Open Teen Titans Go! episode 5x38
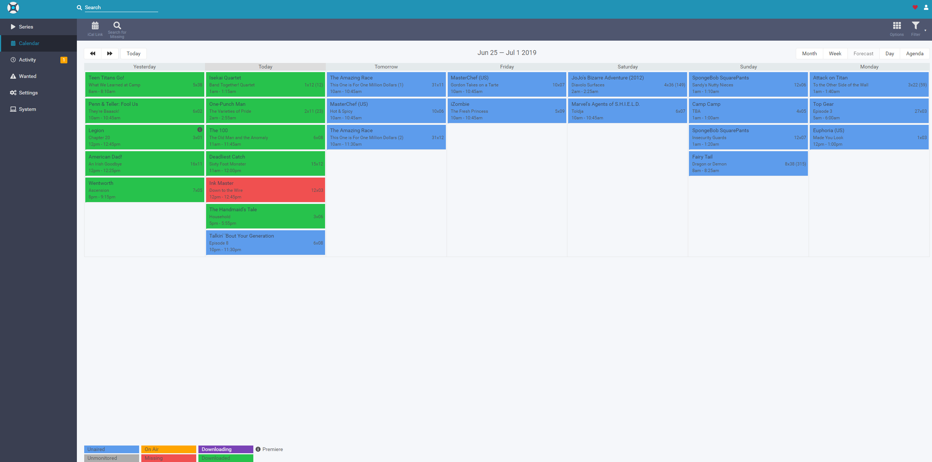This screenshot has height=462, width=932. [145, 85]
